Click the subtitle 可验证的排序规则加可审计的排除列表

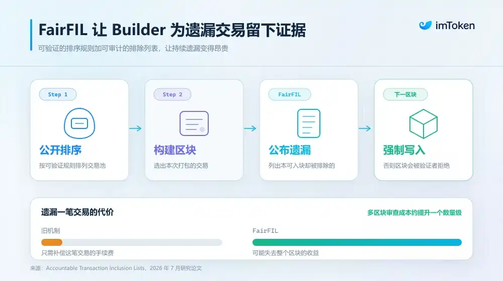coord(133,48)
